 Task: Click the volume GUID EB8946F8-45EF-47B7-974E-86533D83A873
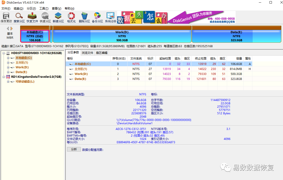click(146, 142)
